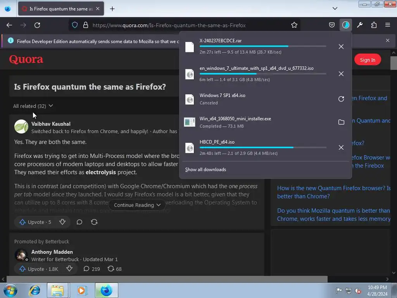Click the site security padlock icon
The image size is (397, 298).
click(x=86, y=25)
